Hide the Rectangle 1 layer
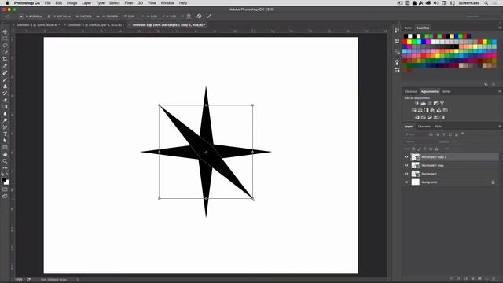503x283 pixels. tap(406, 174)
